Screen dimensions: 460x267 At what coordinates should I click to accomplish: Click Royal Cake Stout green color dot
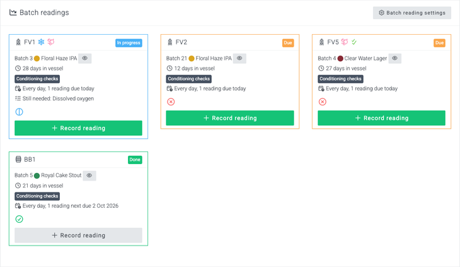pos(37,175)
